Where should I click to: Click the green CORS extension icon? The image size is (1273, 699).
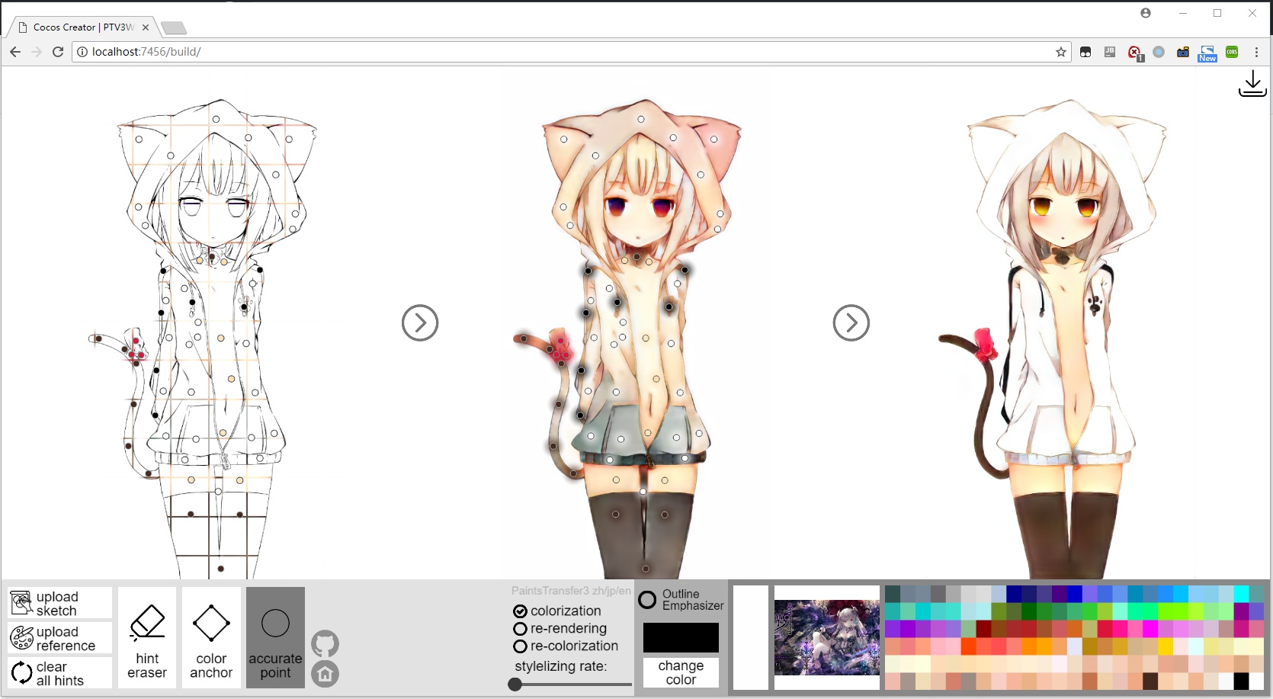1232,52
